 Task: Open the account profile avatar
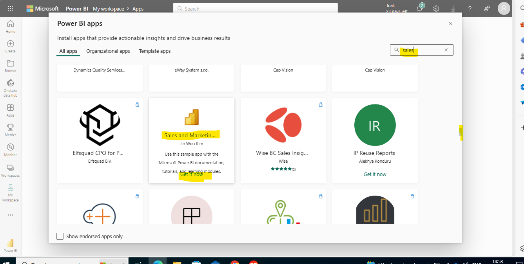pos(504,8)
